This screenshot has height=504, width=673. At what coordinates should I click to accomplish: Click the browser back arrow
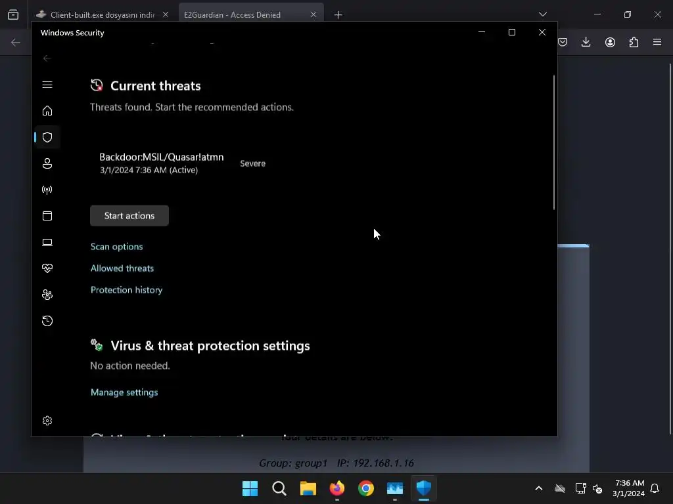click(16, 42)
